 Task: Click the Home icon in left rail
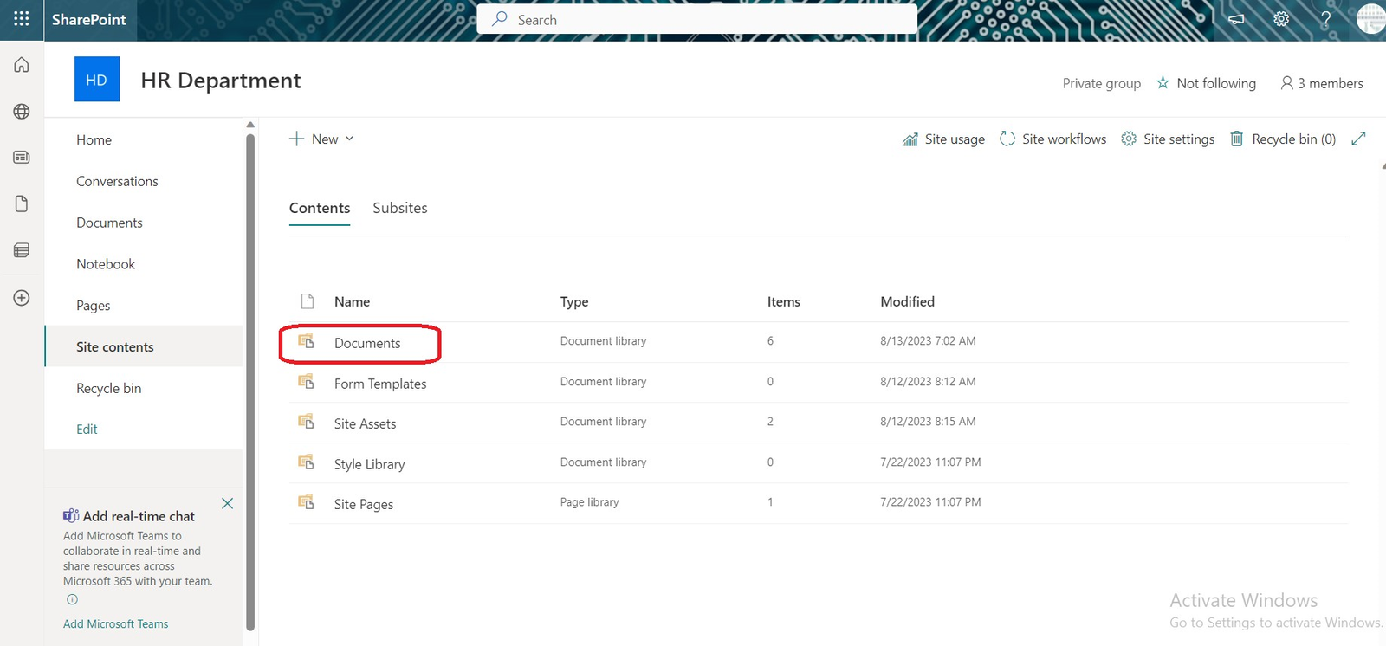[22, 65]
